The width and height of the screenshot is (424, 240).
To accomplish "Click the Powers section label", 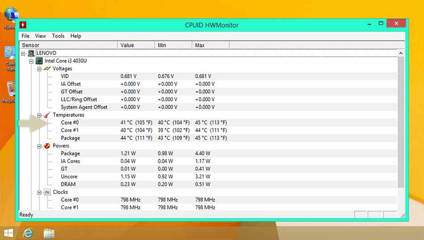I will pos(61,146).
